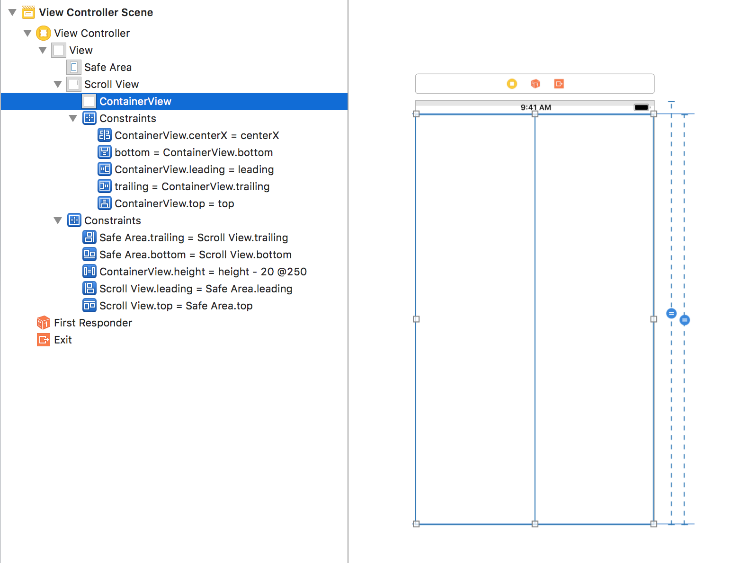Viewport: 750px width, 563px height.
Task: Click the ContainerView.height constraint icon
Action: point(89,272)
